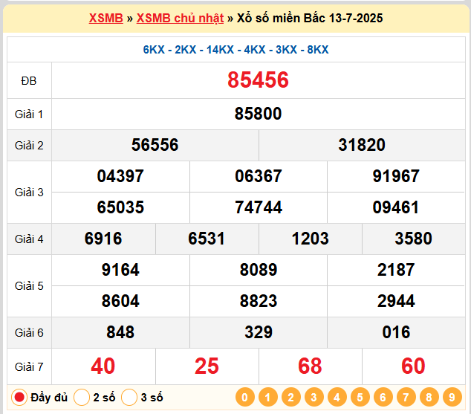Click Giải 5 number 8089

click(x=259, y=270)
